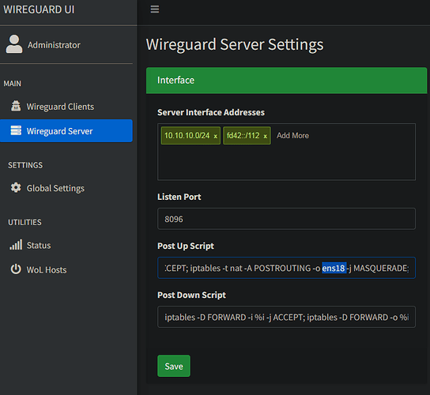Click into the Post Down Script field

point(286,317)
